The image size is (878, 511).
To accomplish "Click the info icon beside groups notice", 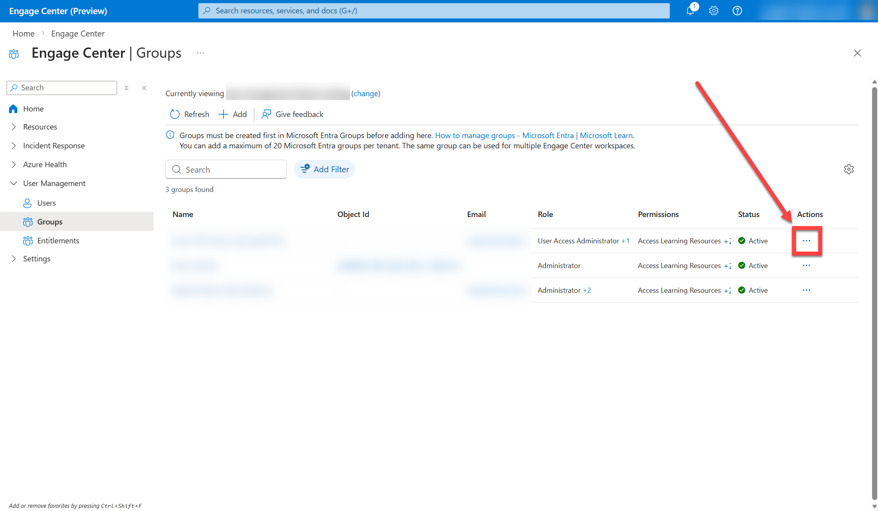I will [x=170, y=135].
